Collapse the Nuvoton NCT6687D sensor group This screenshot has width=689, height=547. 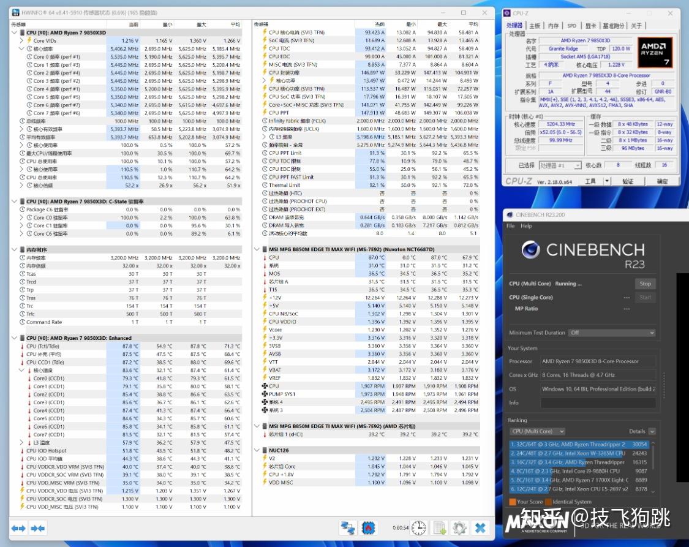pos(257,249)
